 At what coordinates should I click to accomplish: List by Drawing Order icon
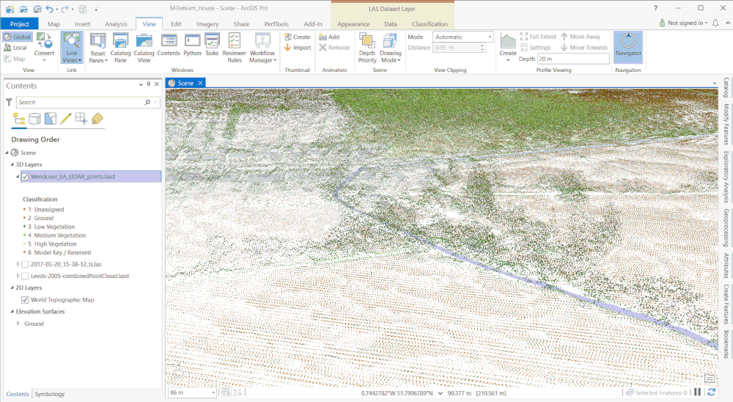click(19, 119)
